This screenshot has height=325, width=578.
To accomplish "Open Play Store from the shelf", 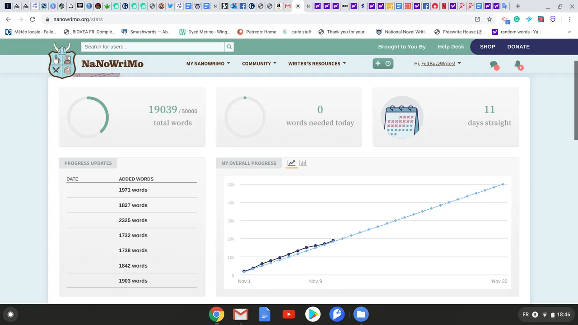I will tap(313, 314).
